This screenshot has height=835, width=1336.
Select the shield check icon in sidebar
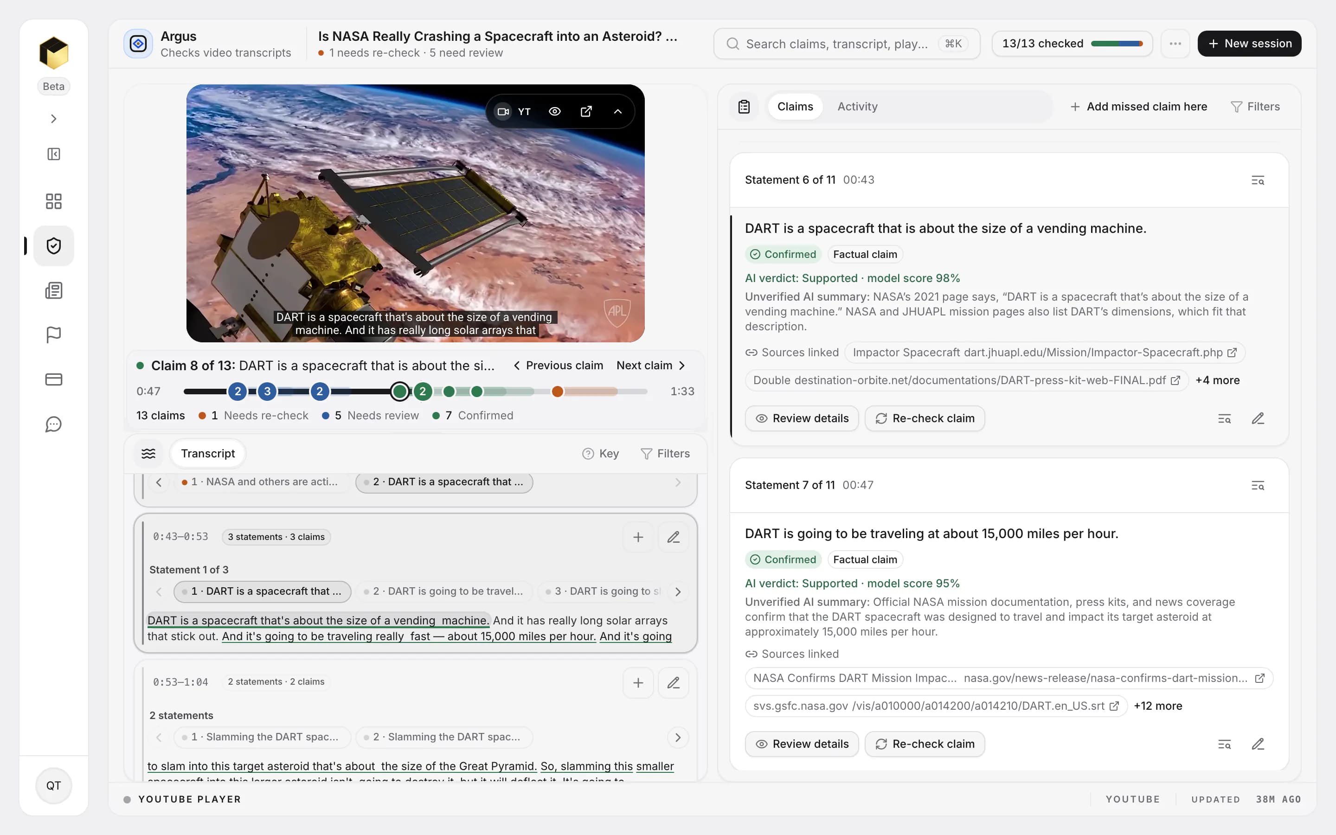coord(53,246)
